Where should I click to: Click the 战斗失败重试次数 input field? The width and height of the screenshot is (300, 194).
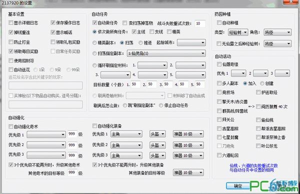(x=200, y=23)
